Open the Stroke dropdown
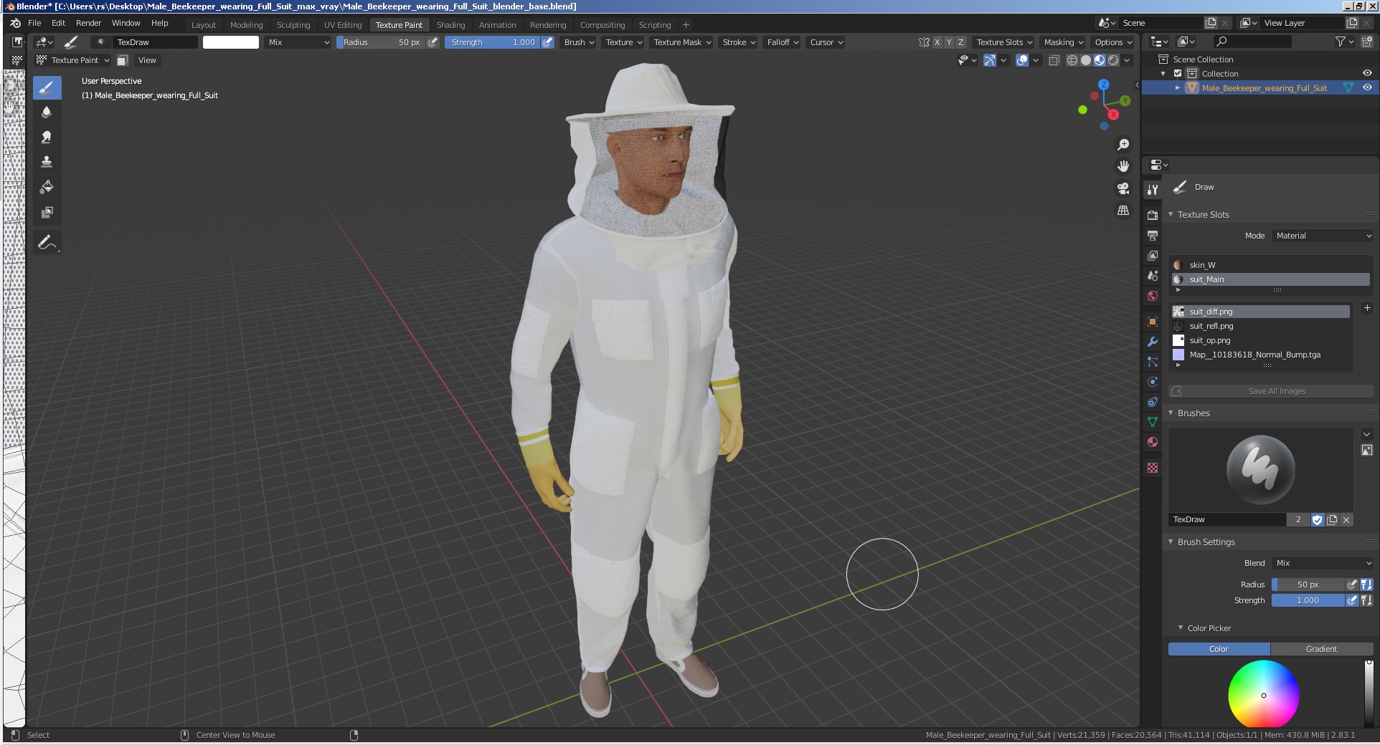 (x=739, y=42)
